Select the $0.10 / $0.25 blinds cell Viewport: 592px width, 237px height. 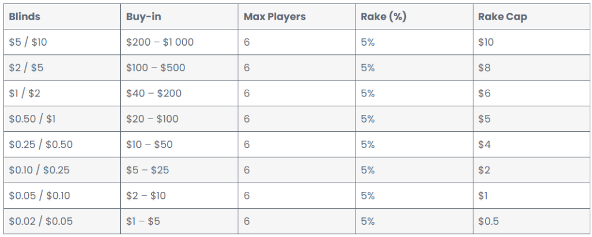(62, 170)
